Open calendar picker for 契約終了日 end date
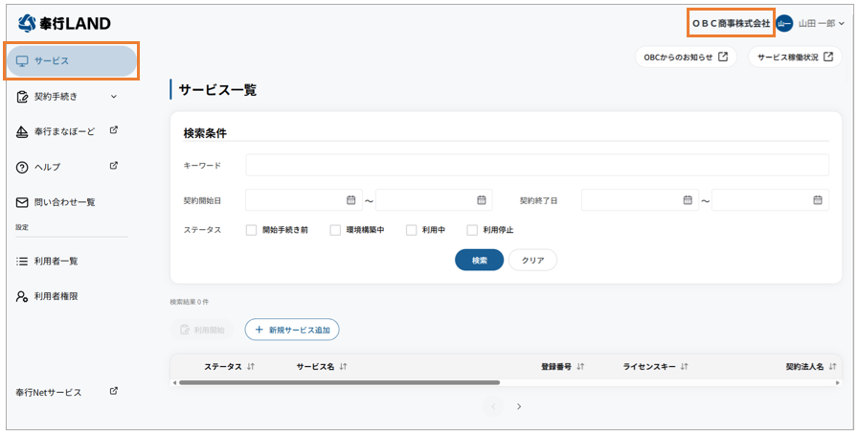This screenshot has height=436, width=858. pos(818,200)
